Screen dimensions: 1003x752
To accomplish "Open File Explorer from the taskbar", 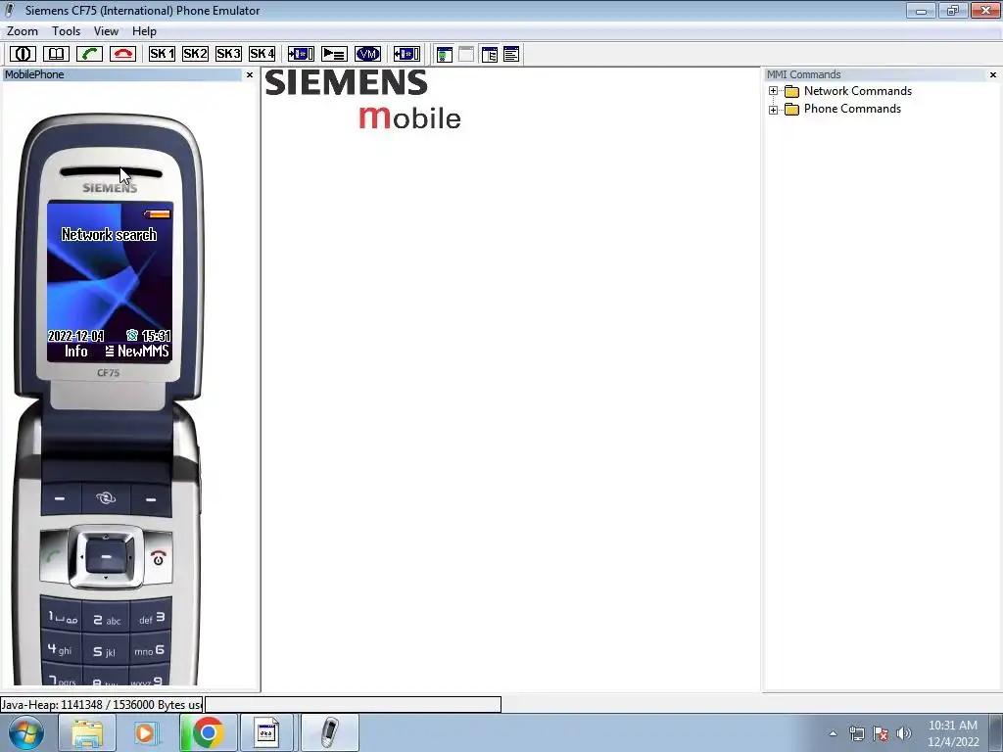I will tap(87, 732).
